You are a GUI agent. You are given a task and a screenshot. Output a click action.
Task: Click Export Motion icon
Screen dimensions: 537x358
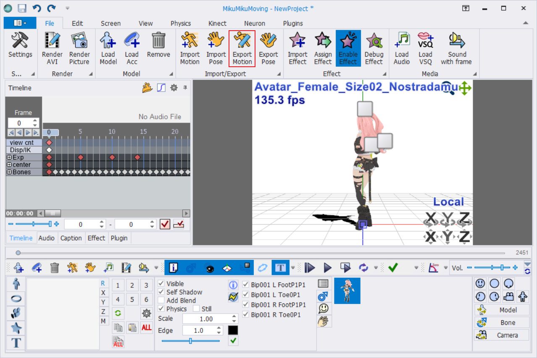(x=242, y=48)
